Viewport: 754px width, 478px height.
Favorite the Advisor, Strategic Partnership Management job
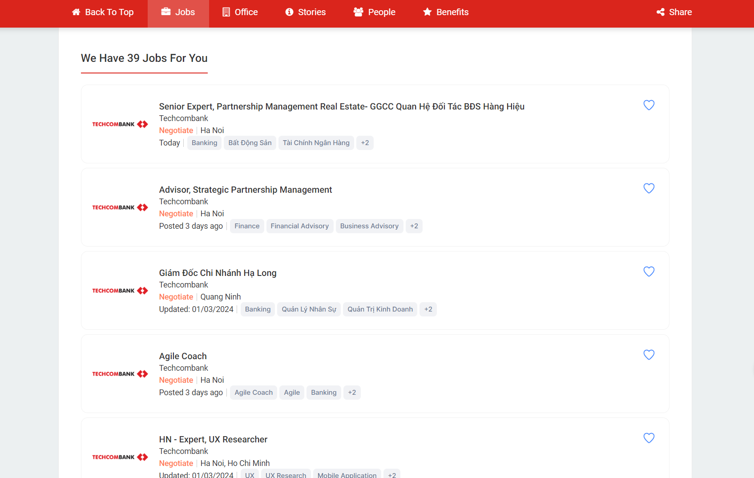click(x=649, y=188)
